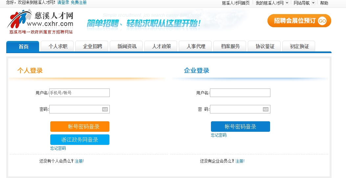
Task: Focus the enterprise 用户名 input field
Action: (240, 93)
